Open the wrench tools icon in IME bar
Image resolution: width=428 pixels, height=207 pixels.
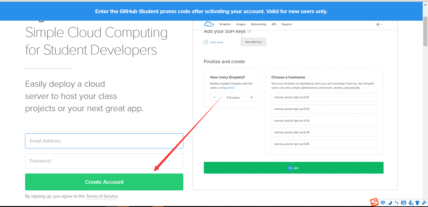click(x=424, y=203)
